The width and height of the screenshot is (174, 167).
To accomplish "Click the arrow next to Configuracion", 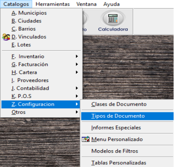I will [x=77, y=104].
